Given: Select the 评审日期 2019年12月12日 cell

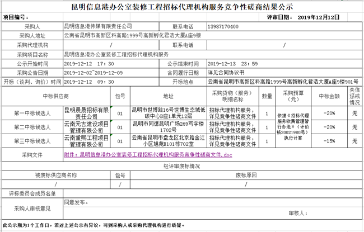Looking at the screenshot, I should click(x=303, y=17).
